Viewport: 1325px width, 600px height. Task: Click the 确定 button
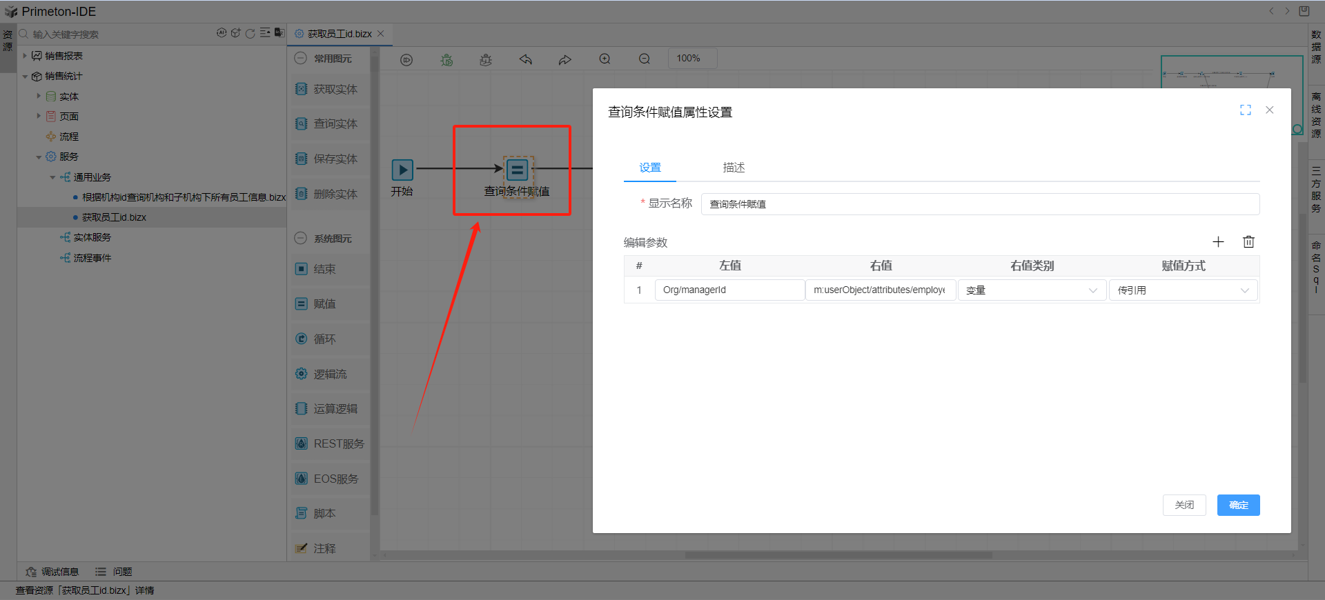point(1238,505)
